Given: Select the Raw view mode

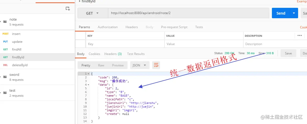Looking at the screenshot, I should point(101,65).
